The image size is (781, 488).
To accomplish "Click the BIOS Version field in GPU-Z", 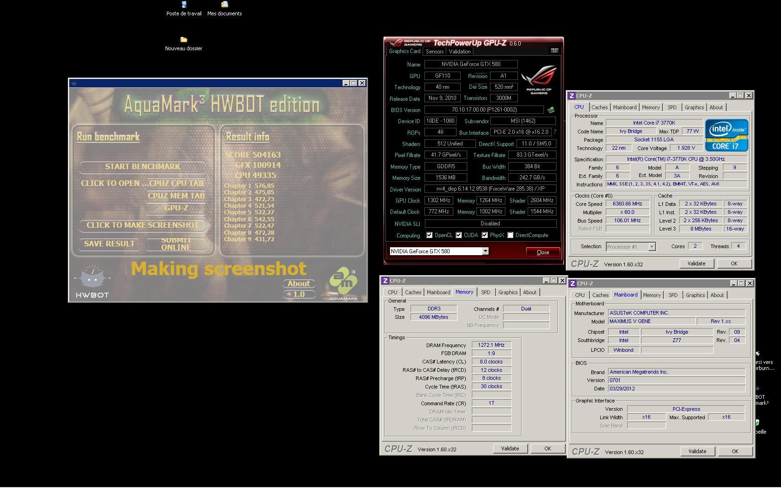I will (x=483, y=110).
